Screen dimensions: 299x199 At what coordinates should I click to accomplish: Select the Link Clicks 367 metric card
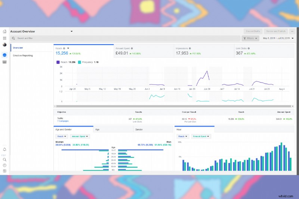pos(264,51)
